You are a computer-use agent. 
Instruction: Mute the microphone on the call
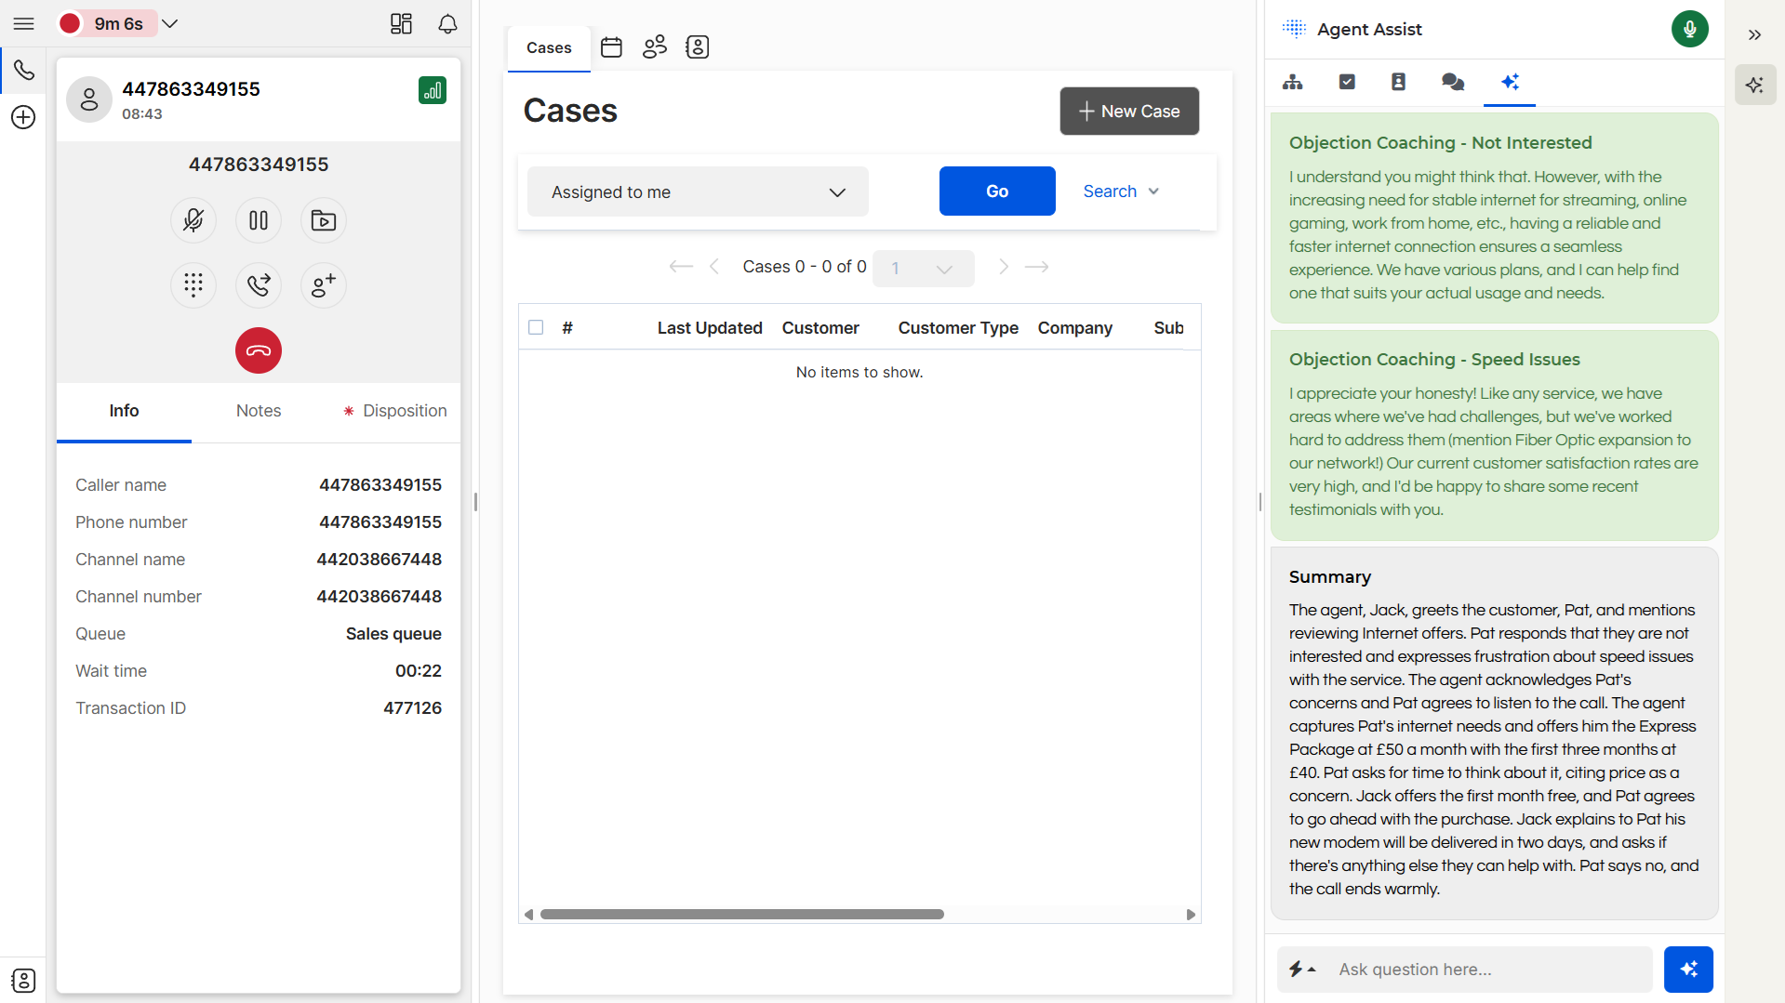point(193,220)
